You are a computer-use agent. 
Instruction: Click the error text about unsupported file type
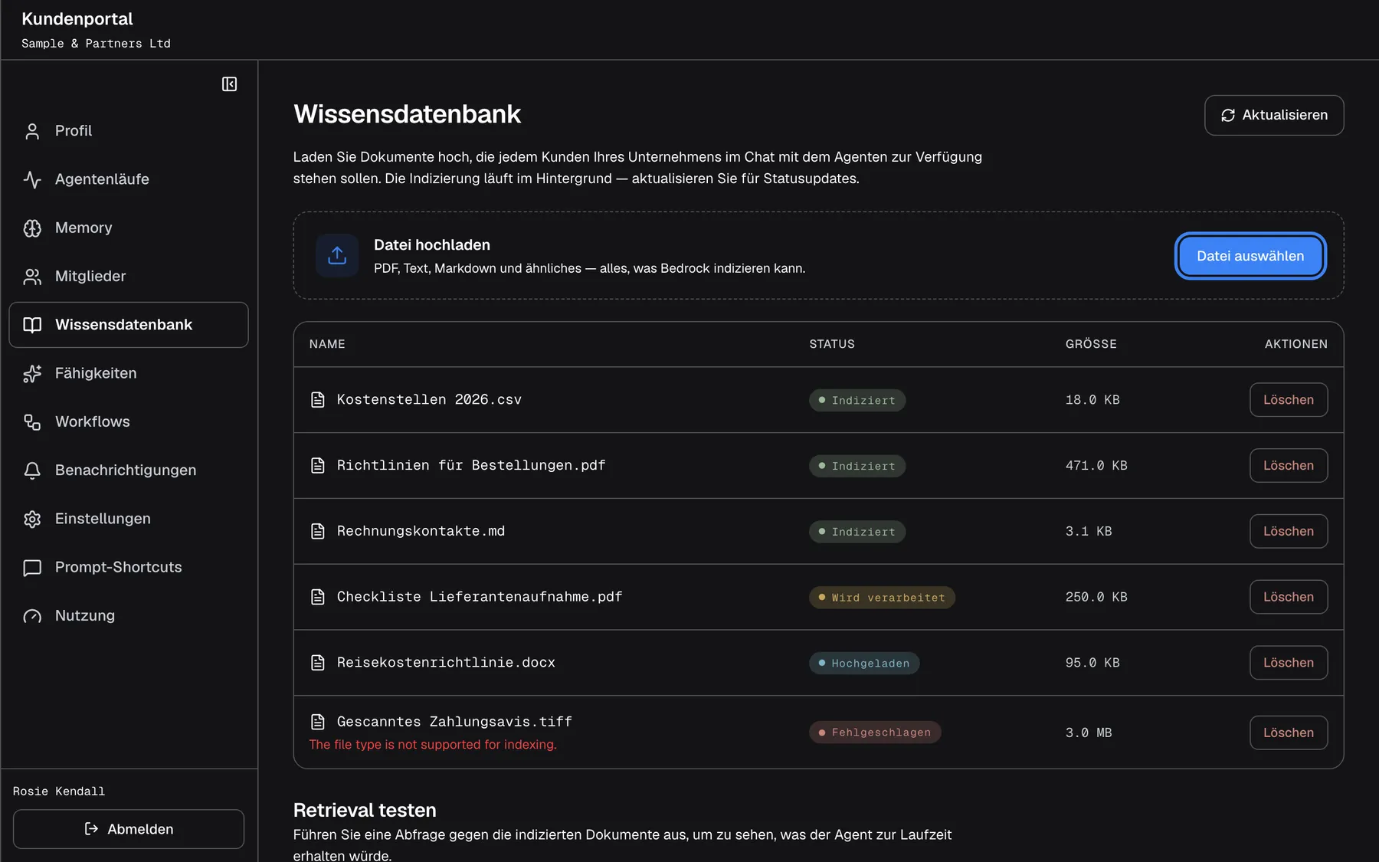tap(433, 745)
